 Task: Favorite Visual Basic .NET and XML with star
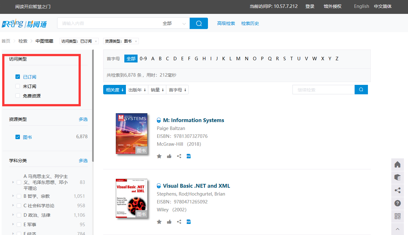[x=159, y=222]
